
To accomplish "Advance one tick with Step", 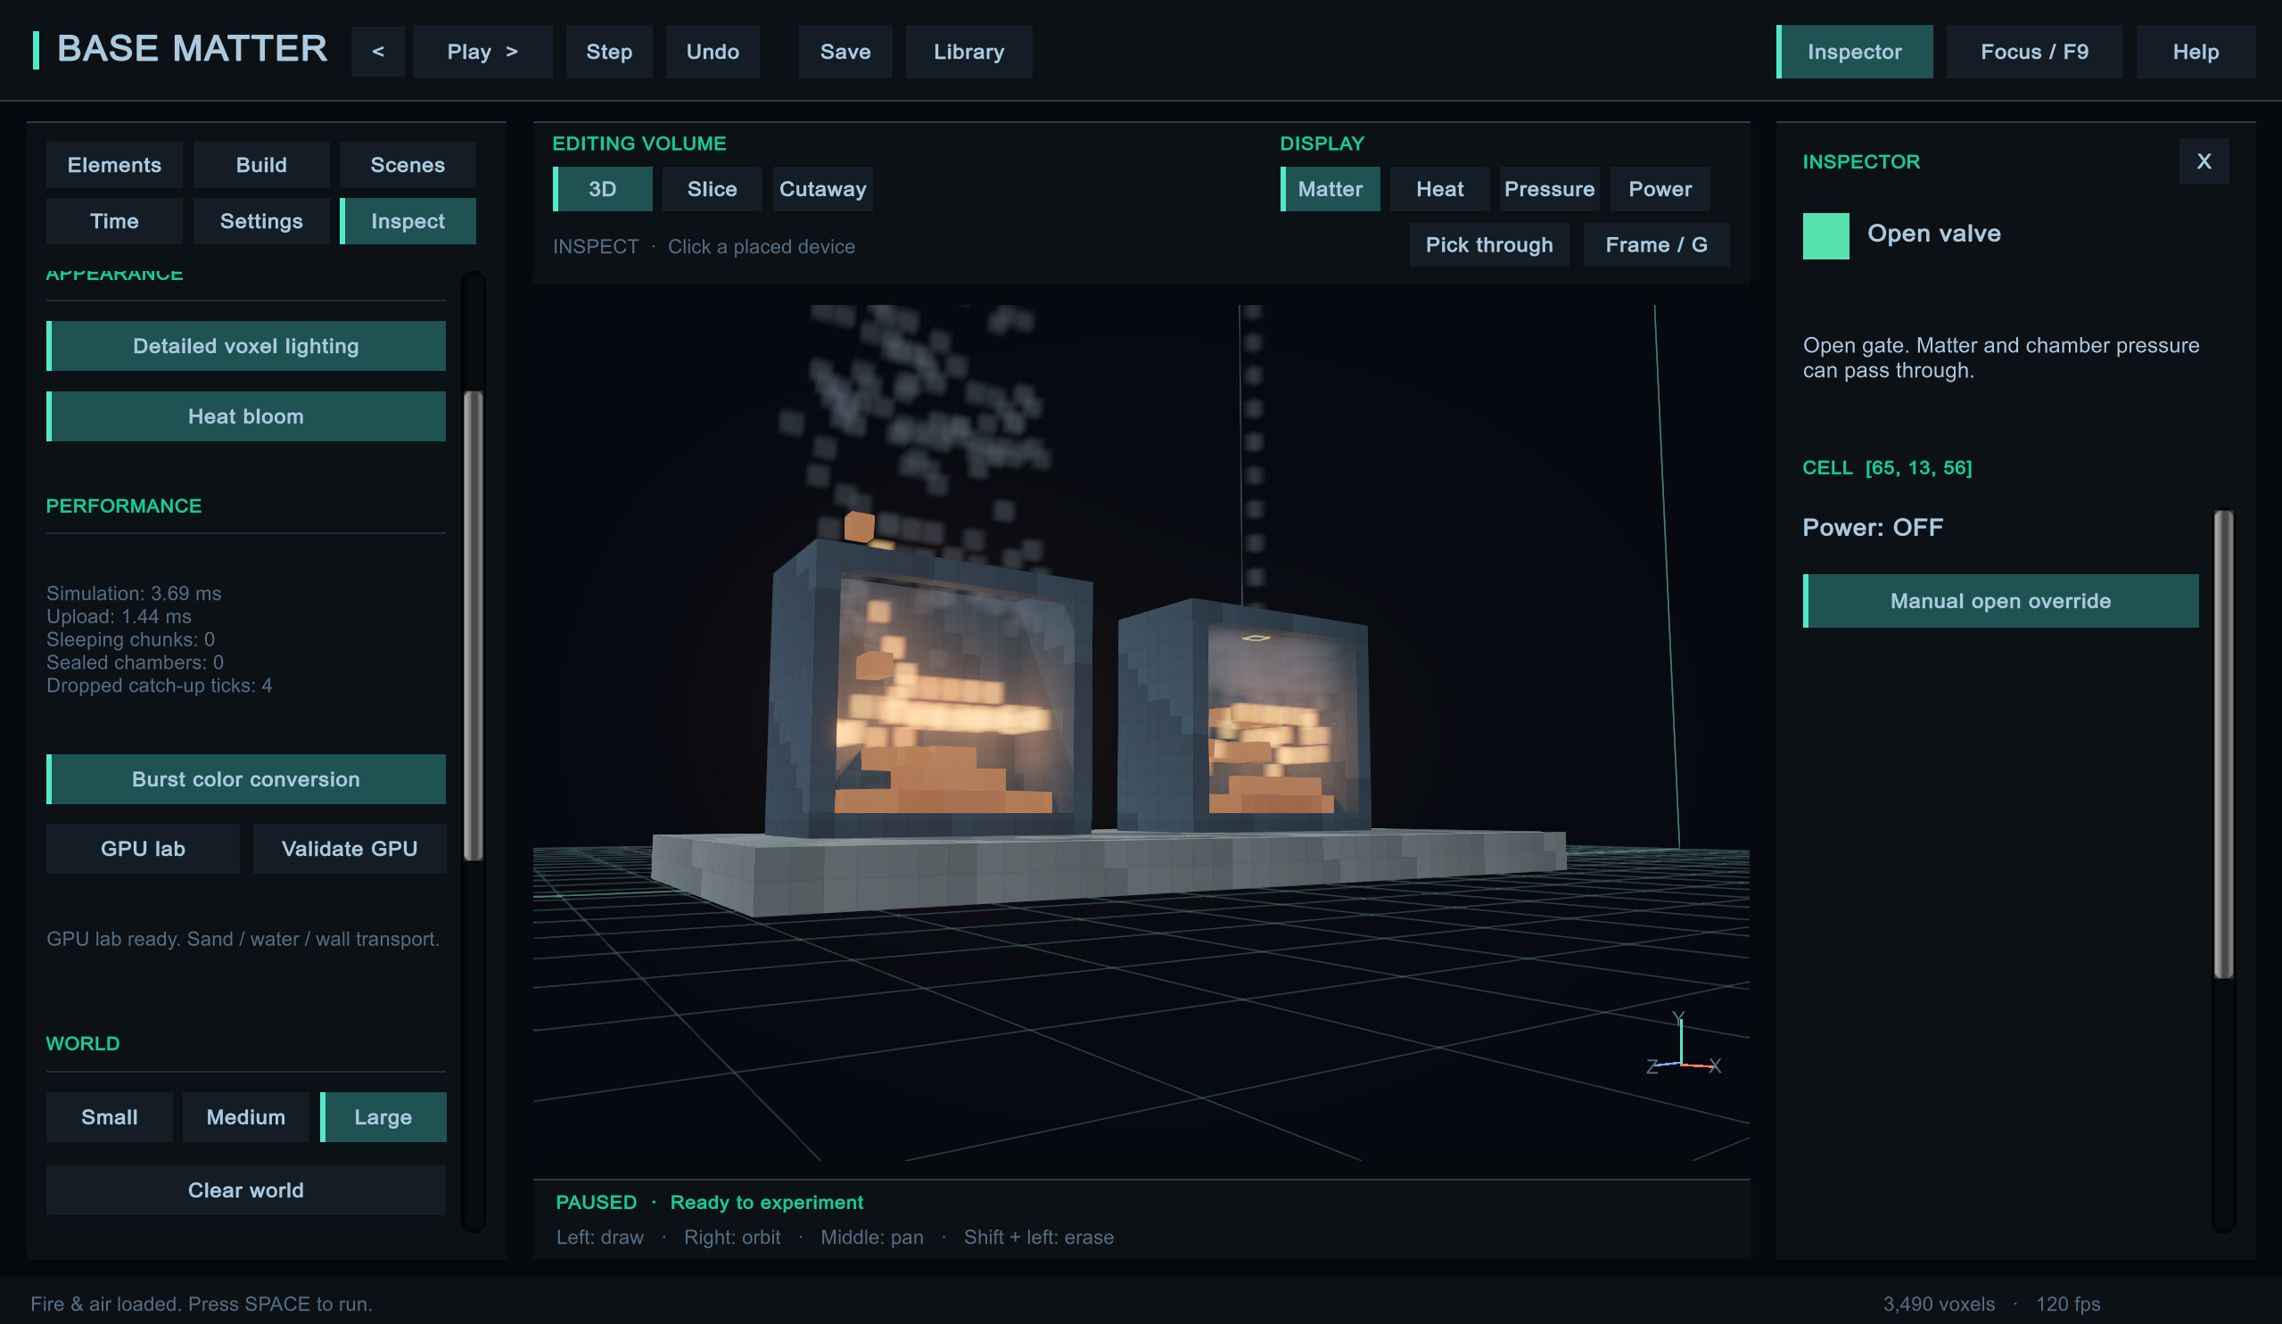I will [608, 52].
